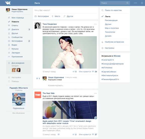Click the search magnifier icon in header
The width and height of the screenshot is (145, 139).
(127, 3)
